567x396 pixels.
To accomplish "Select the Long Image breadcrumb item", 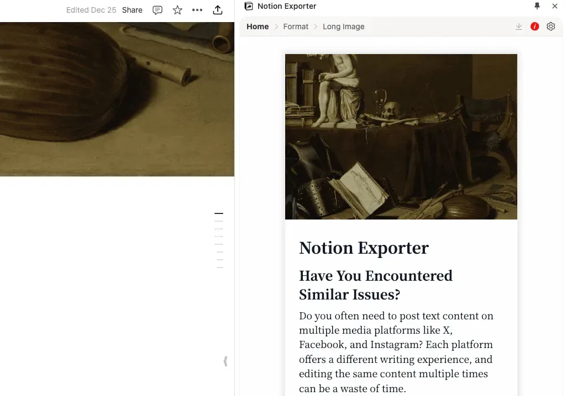I will click(343, 26).
